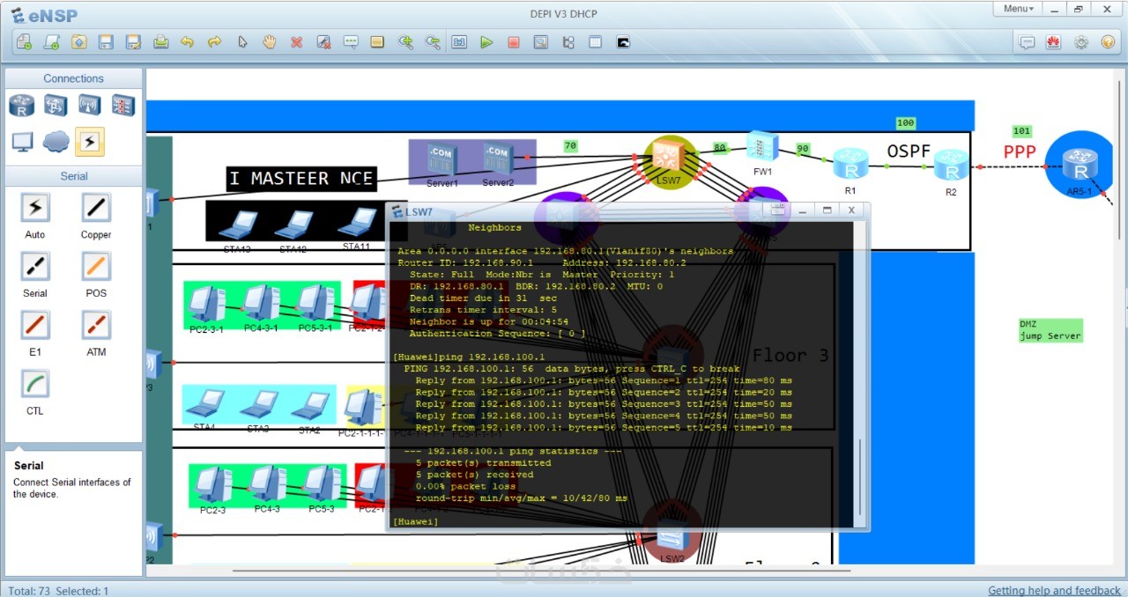Stop all devices with red stop button
1128x597 pixels.
click(x=514, y=41)
